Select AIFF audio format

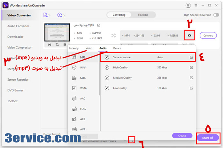[83, 129]
